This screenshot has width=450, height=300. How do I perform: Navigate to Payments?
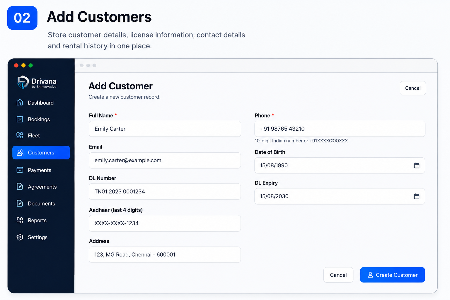(41, 170)
